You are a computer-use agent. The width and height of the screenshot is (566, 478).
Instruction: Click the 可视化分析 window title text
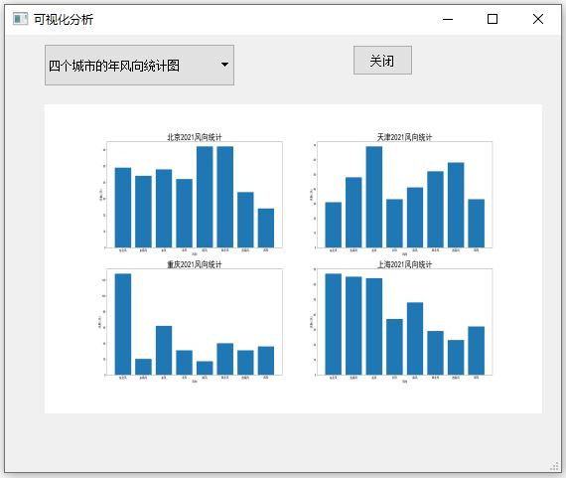pos(64,19)
